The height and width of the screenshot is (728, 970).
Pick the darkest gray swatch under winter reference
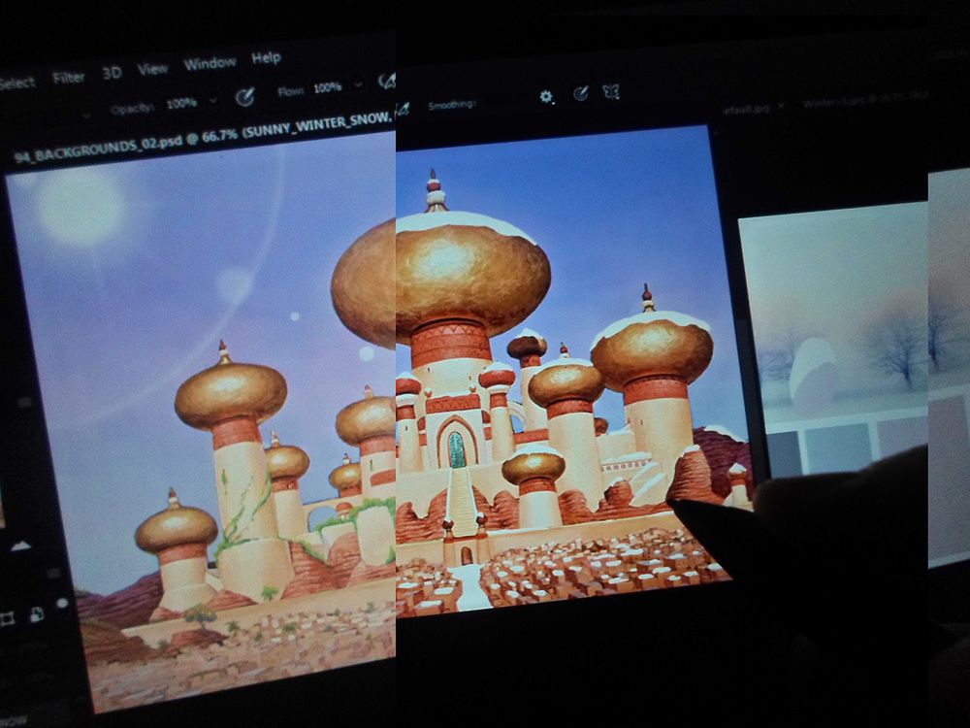pyautogui.click(x=785, y=453)
